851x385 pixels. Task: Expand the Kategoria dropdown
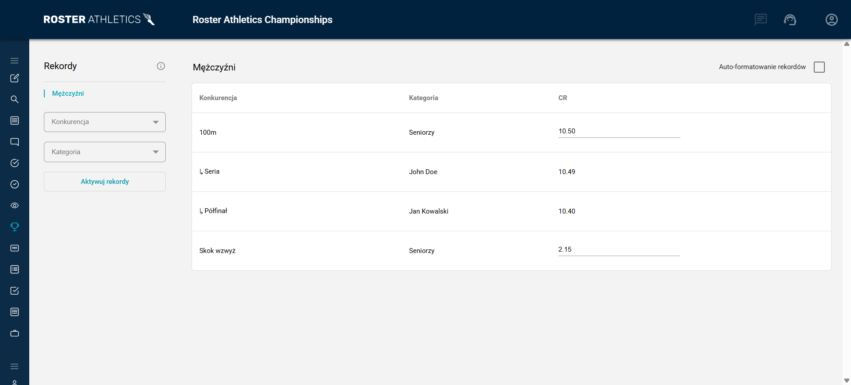pyautogui.click(x=105, y=152)
